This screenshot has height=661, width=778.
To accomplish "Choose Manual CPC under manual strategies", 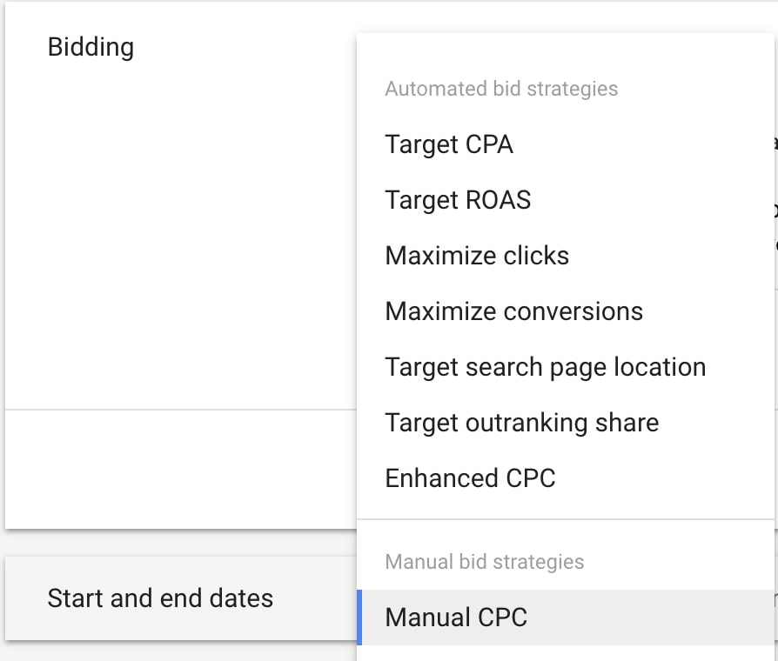I will pos(456,617).
